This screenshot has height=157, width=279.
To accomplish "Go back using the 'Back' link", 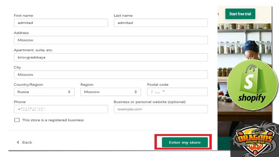I will (x=24, y=142).
